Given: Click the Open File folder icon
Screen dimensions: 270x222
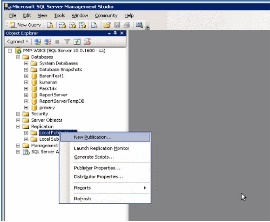Looking at the screenshot, I should pyautogui.click(x=107, y=25).
